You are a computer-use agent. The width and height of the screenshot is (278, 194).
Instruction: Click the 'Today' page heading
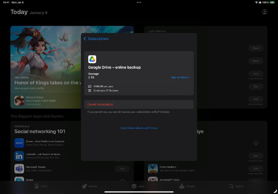[x=19, y=12]
